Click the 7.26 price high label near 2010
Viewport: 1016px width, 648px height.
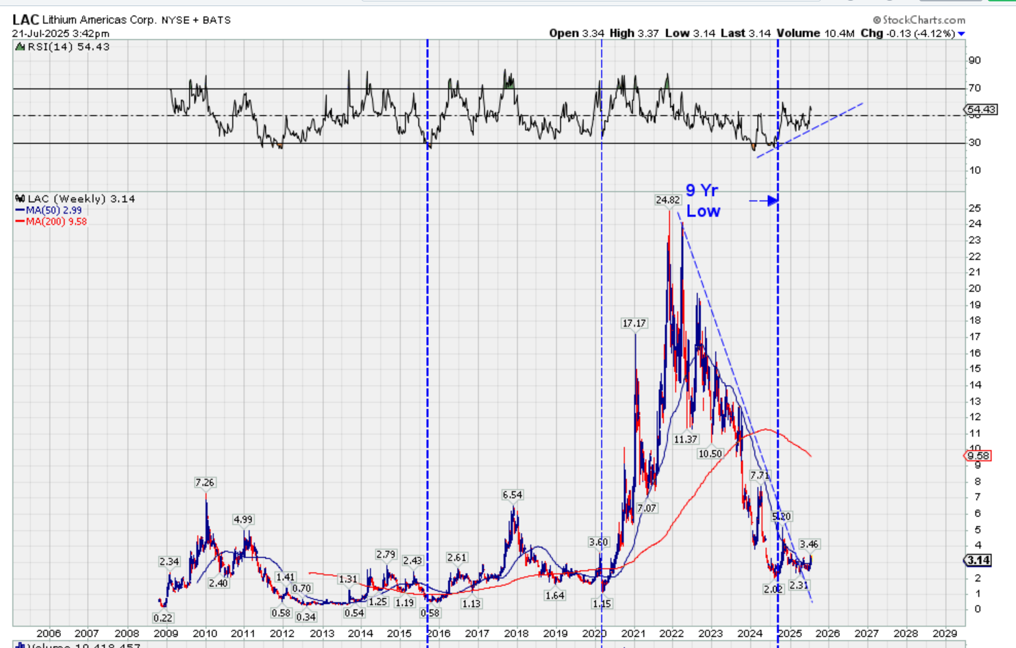pos(205,482)
